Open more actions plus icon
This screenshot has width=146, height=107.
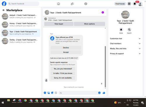coord(45,93)
